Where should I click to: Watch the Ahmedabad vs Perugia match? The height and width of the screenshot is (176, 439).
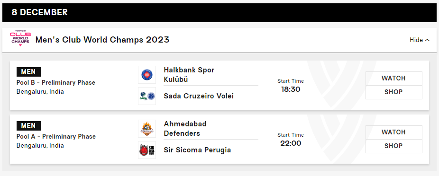click(x=393, y=132)
